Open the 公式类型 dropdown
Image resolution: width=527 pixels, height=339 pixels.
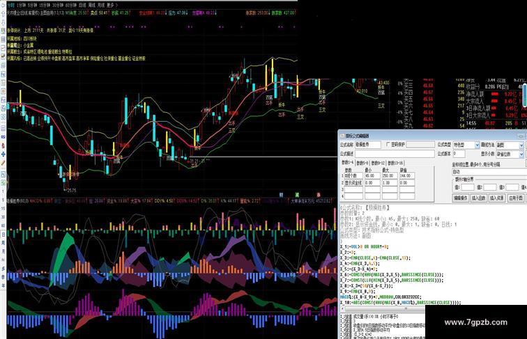pyautogui.click(x=477, y=145)
